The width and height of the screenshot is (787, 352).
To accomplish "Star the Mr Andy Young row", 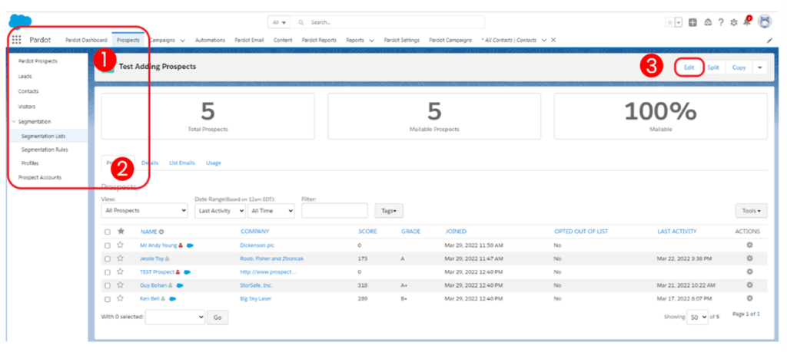I will tap(120, 245).
